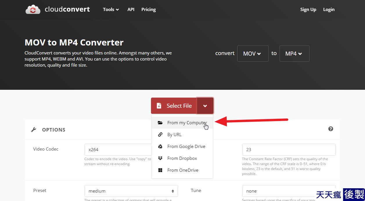Click the file-plus icon on Select File
Image resolution: width=365 pixels, height=201 pixels.
[159, 106]
